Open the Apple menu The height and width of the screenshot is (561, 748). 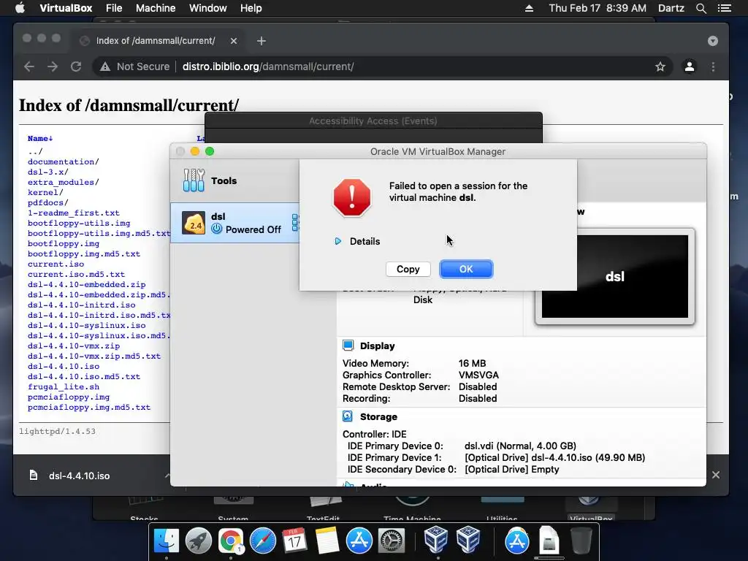pos(20,8)
